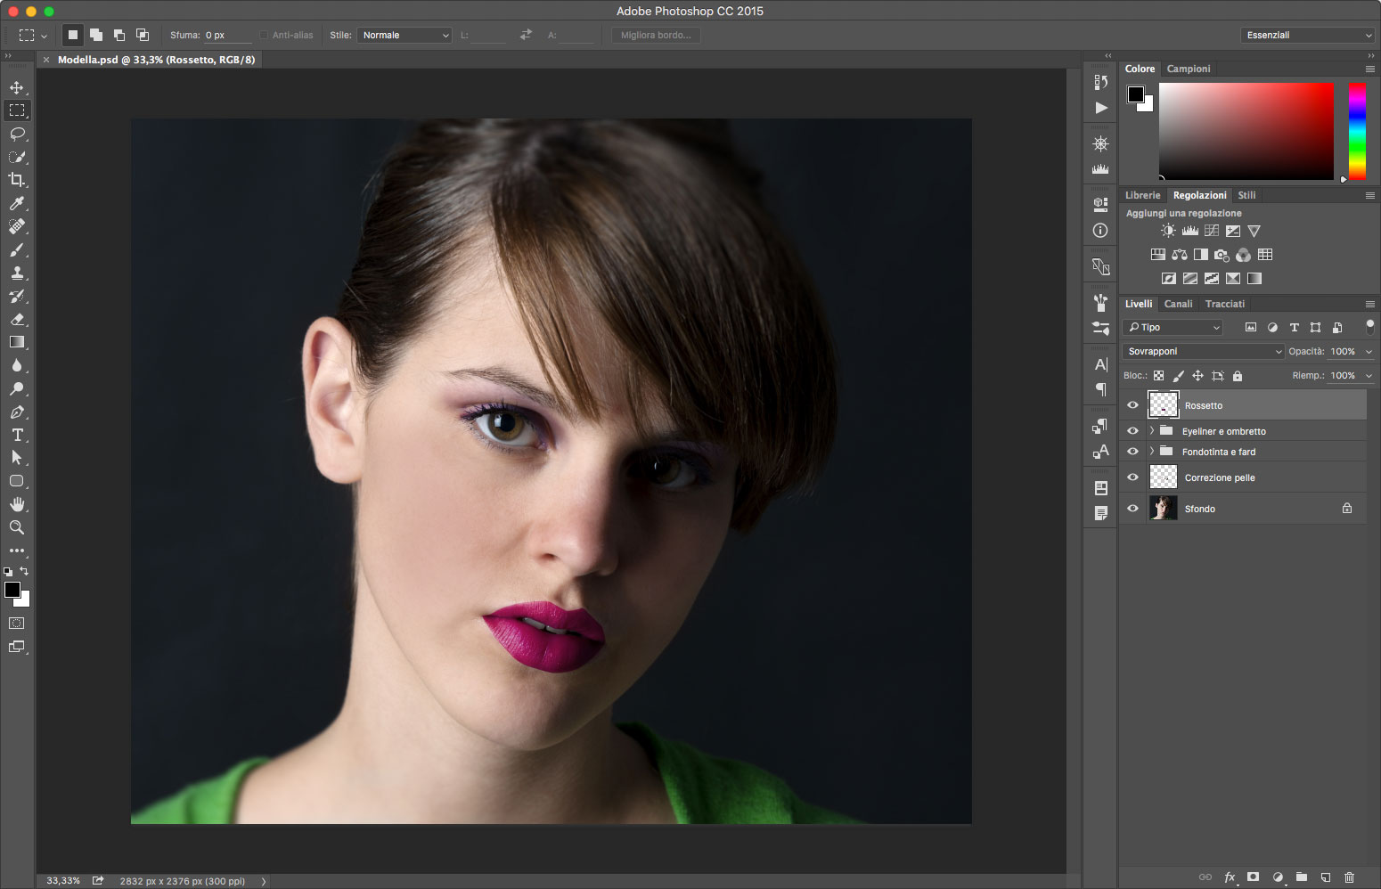The width and height of the screenshot is (1381, 889).
Task: Select the Dodge tool
Action: pos(17,388)
